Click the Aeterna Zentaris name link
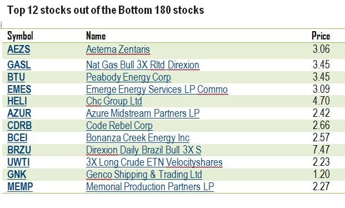 click(x=118, y=49)
